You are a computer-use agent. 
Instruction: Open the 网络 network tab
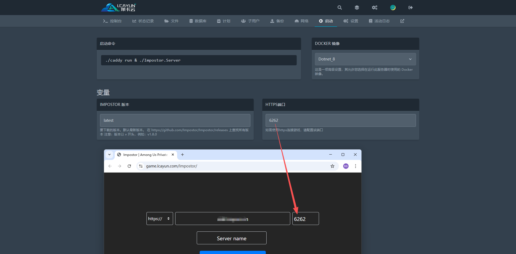pos(301,21)
